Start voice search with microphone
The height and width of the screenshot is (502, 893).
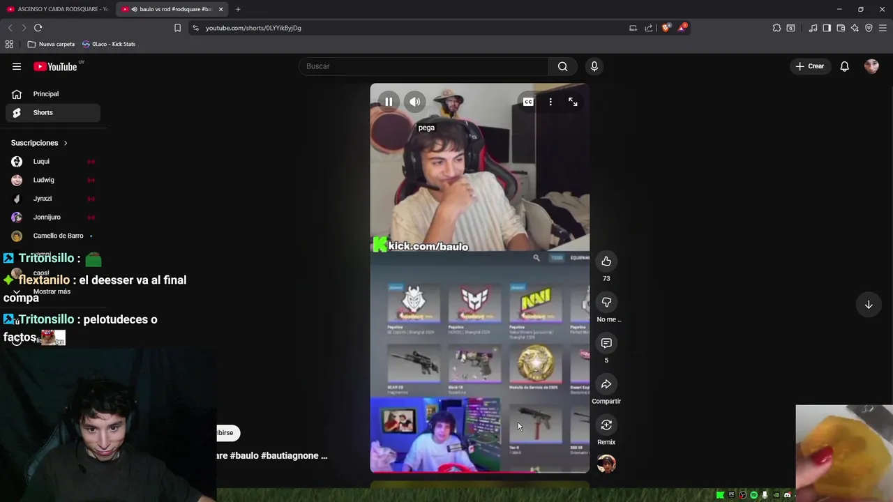(594, 66)
